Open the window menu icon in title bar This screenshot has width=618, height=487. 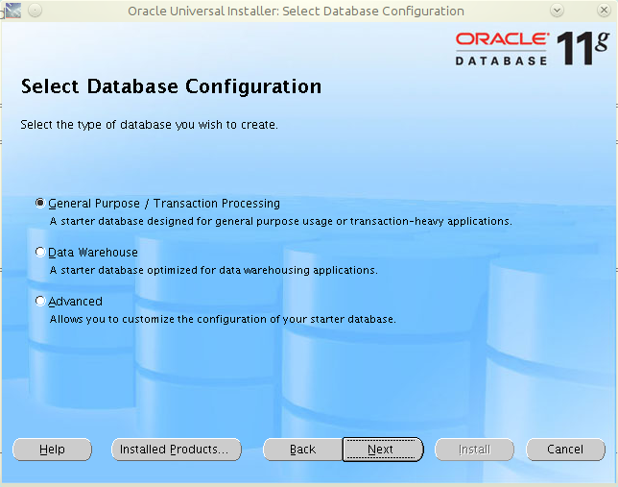point(13,11)
